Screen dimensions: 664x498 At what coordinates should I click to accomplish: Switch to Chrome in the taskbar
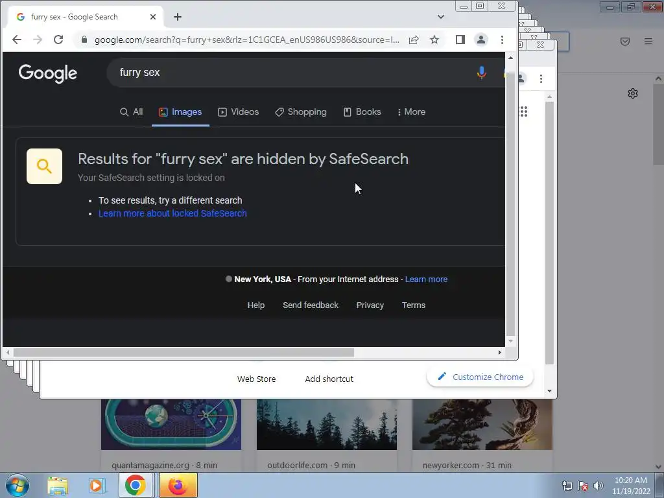135,485
